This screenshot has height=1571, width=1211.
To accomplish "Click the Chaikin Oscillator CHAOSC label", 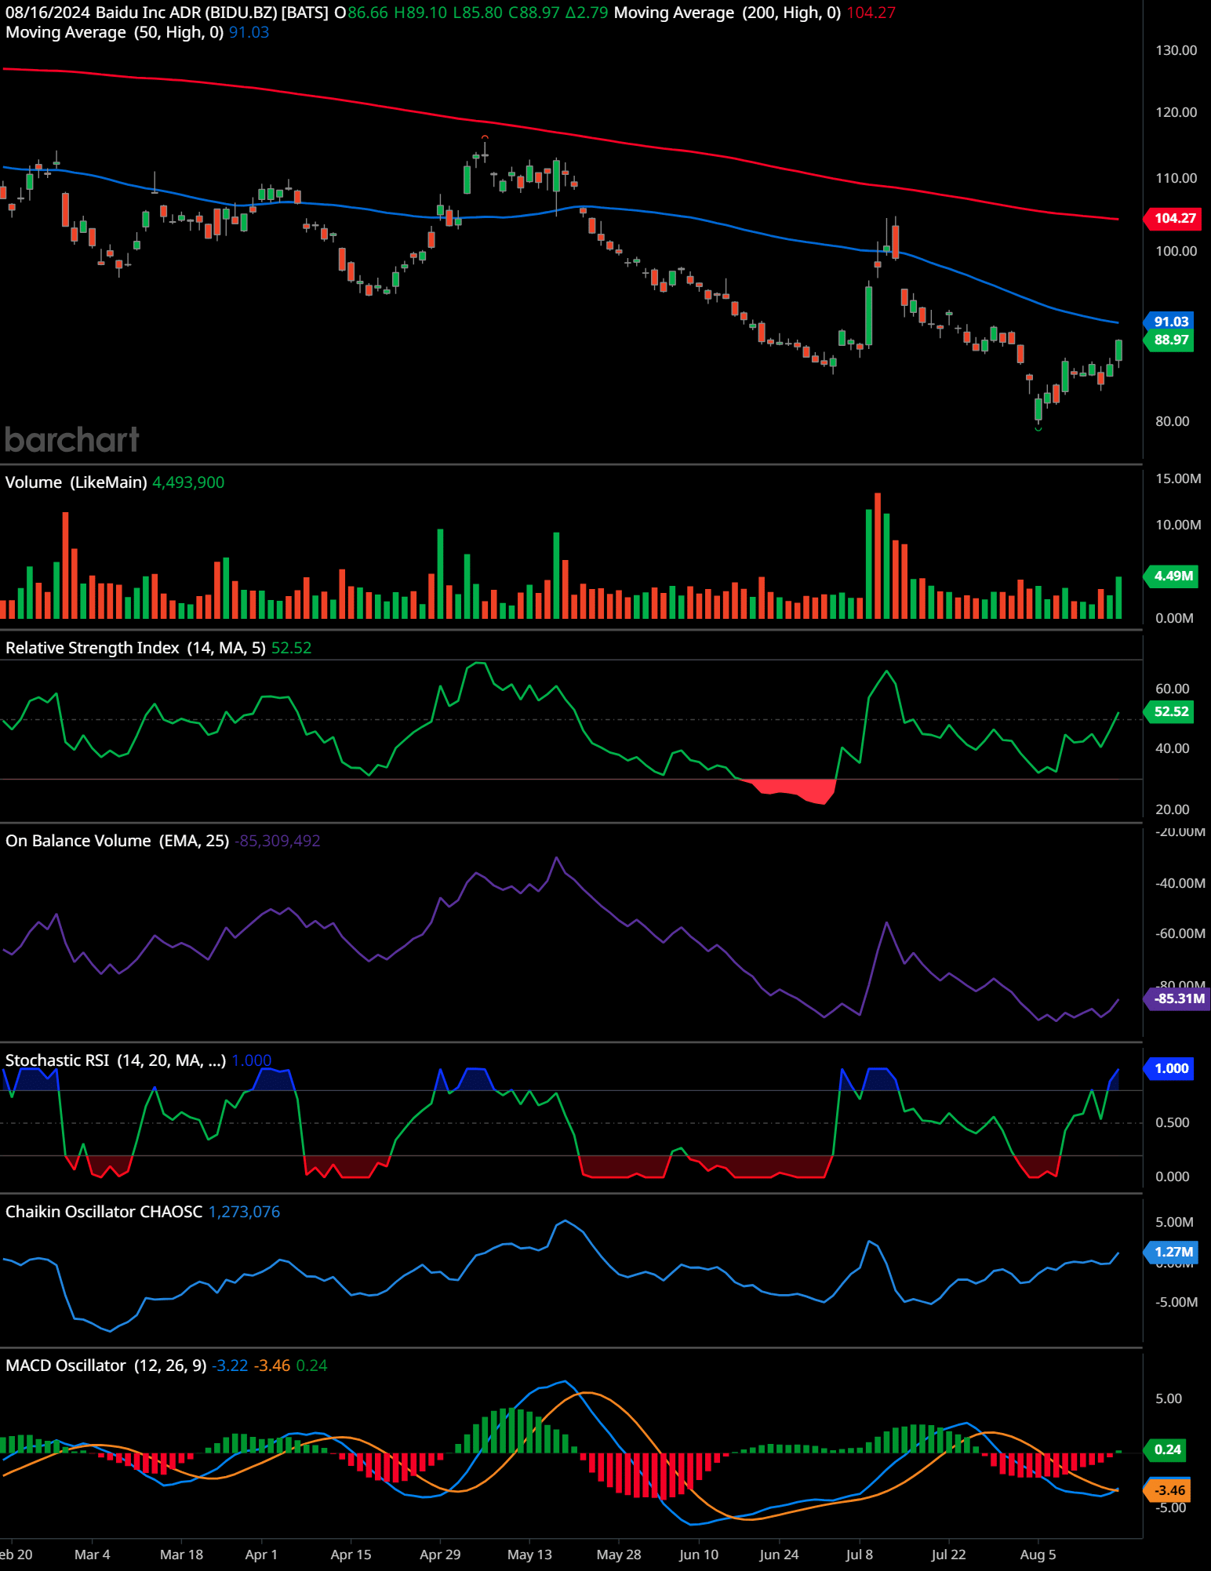I will 104,1212.
